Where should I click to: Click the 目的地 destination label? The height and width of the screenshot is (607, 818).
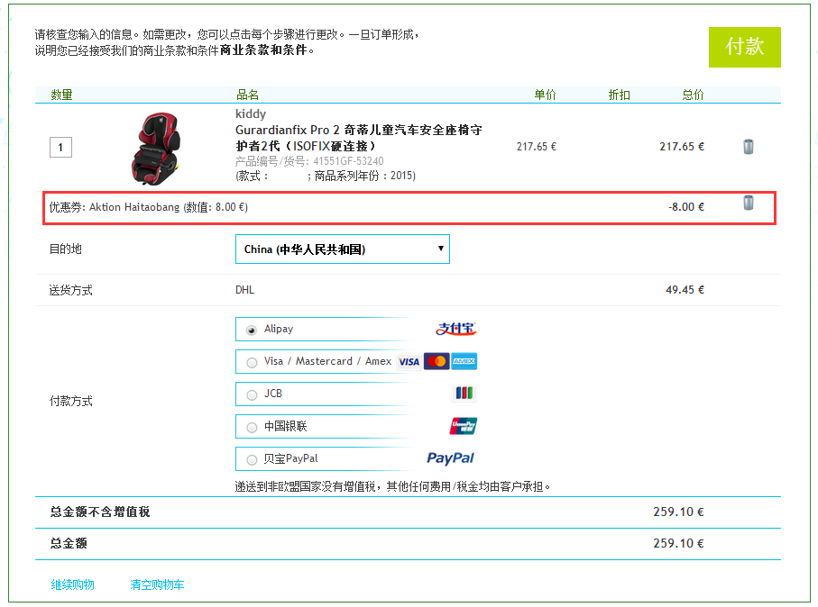click(x=65, y=249)
